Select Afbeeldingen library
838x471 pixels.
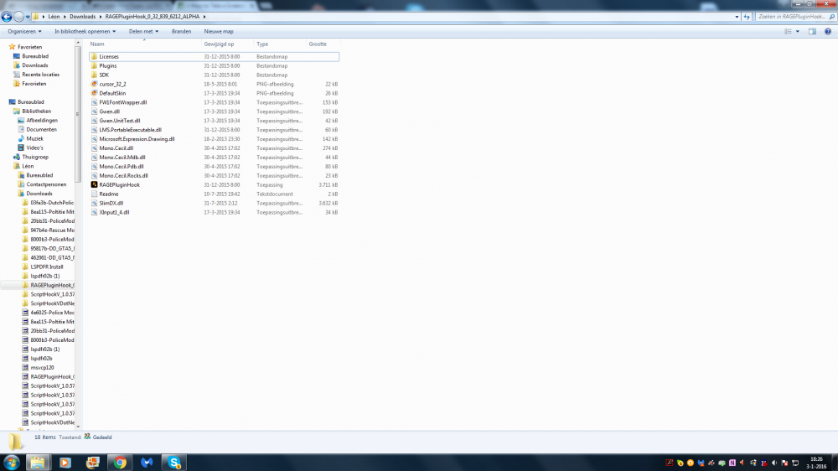42,121
